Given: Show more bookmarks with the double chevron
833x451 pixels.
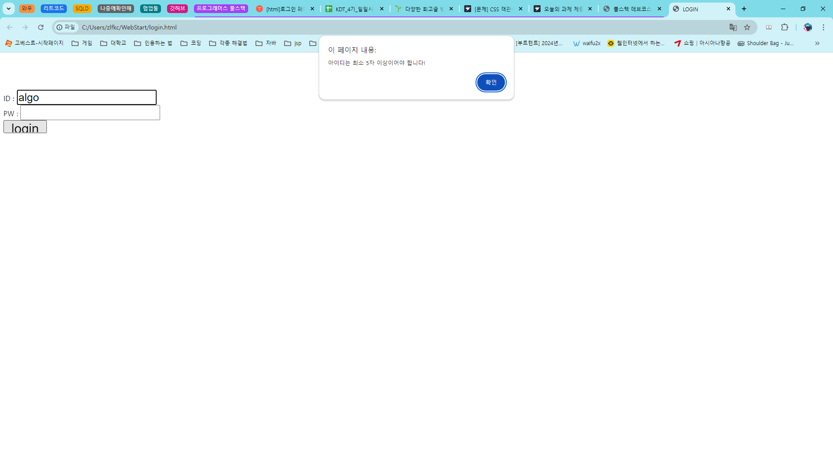Looking at the screenshot, I should pos(817,43).
